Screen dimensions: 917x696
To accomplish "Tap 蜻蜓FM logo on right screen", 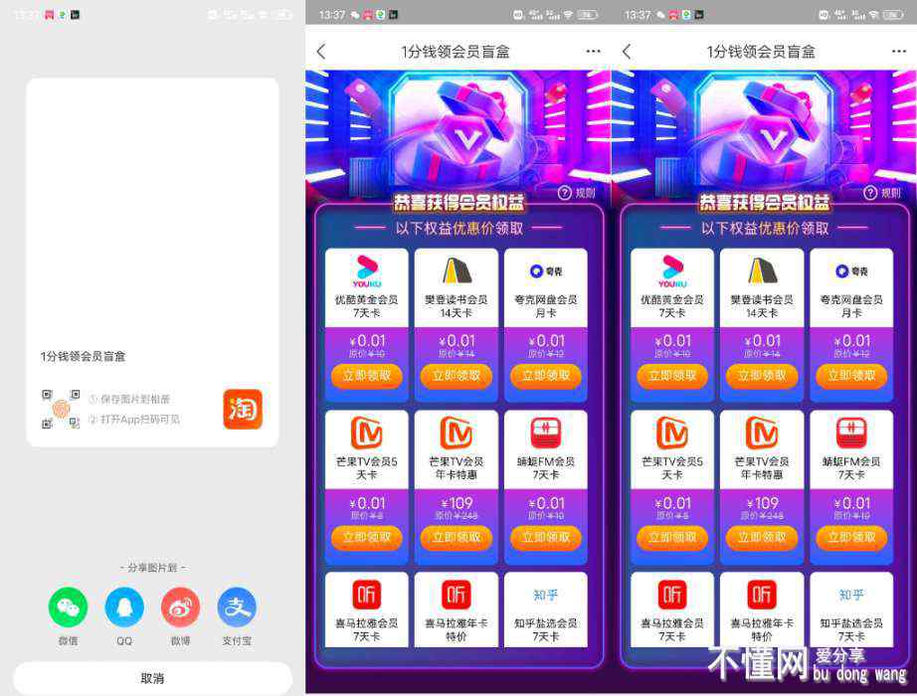I will point(851,433).
